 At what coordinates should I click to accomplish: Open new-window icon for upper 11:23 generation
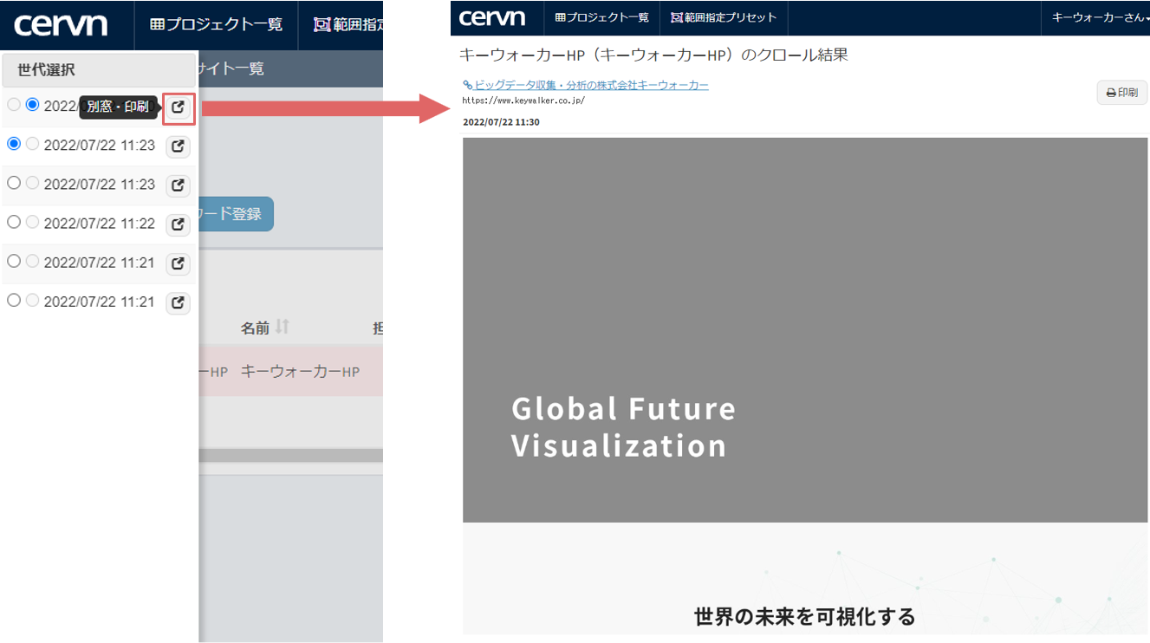coord(178,146)
